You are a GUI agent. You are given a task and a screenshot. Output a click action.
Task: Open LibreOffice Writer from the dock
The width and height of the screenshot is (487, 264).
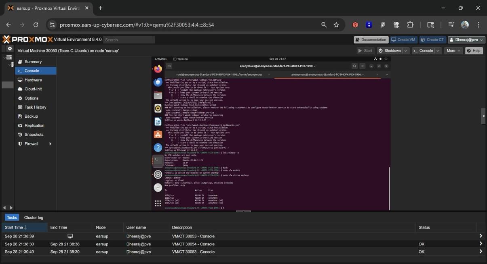(x=157, y=121)
